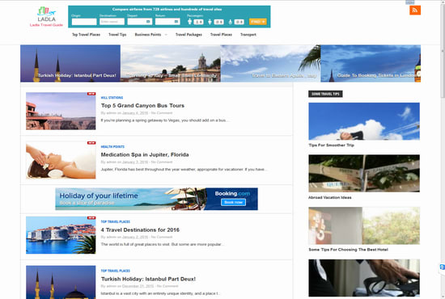
Task: Open the second slider banner with town skyline
Action: pyautogui.click(x=171, y=64)
